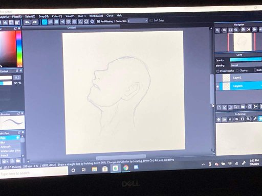Adjust the layer Opacity slider
Image resolution: width=262 pixels, height=196 pixels.
tap(246, 60)
